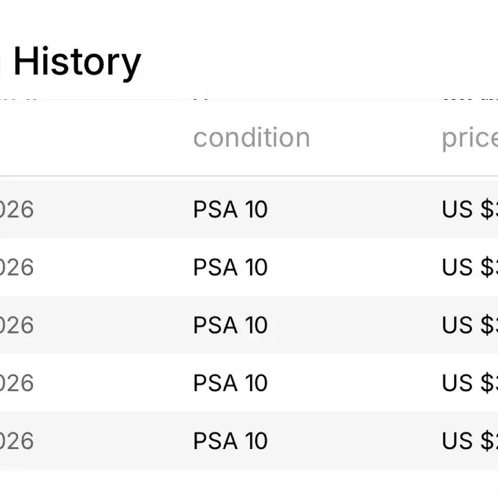Click the last row's date ending 026

[17, 441]
